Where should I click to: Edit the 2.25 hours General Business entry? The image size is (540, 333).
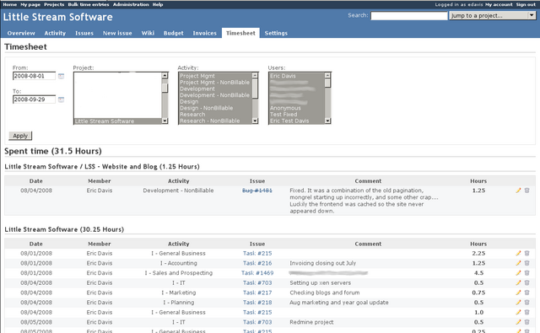518,253
